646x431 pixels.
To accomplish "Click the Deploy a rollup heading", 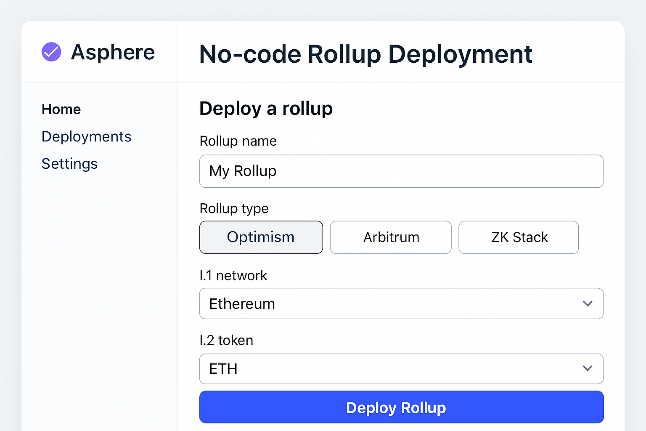I will [x=266, y=109].
